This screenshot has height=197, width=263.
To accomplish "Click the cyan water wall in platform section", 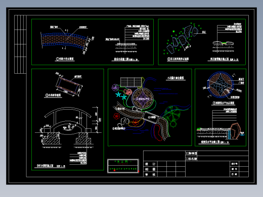I will tap(229, 134).
